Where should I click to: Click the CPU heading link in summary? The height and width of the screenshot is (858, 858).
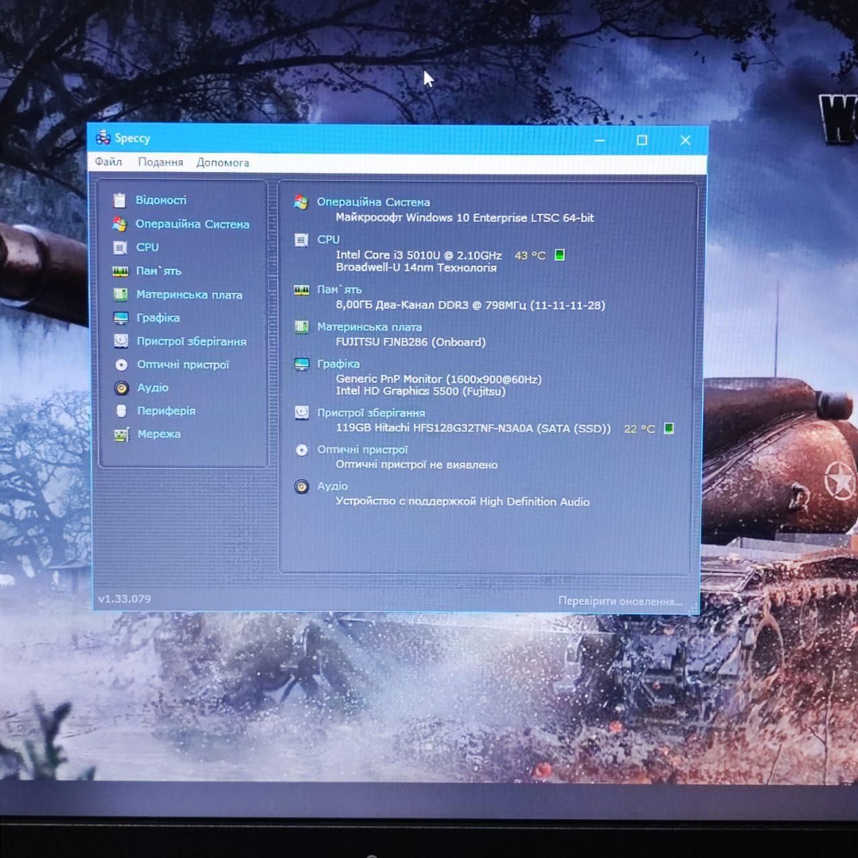click(328, 239)
